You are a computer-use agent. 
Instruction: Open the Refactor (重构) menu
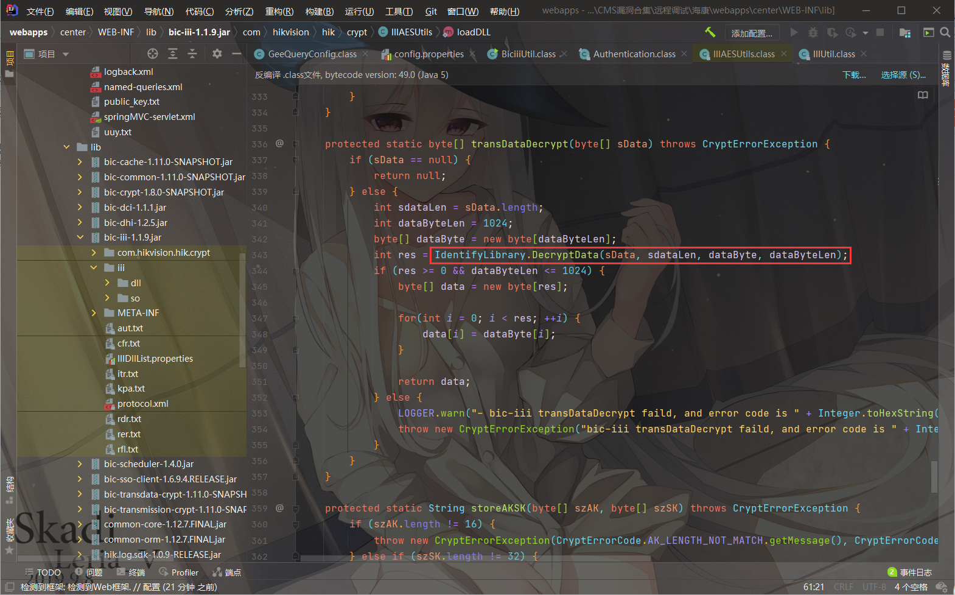pos(279,12)
